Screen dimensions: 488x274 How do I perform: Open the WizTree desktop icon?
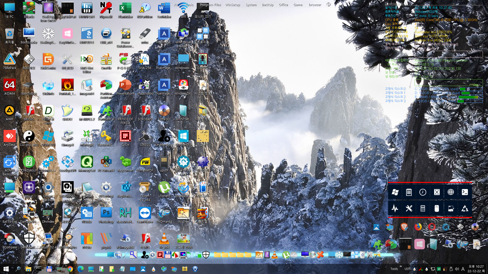click(183, 215)
